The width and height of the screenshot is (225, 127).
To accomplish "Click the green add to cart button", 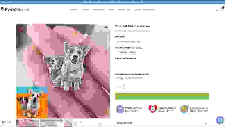I will click(x=162, y=96).
